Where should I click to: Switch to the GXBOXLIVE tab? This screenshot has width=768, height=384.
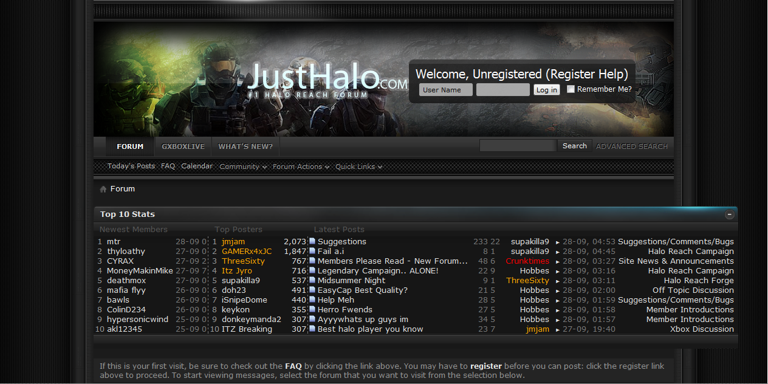pyautogui.click(x=183, y=146)
